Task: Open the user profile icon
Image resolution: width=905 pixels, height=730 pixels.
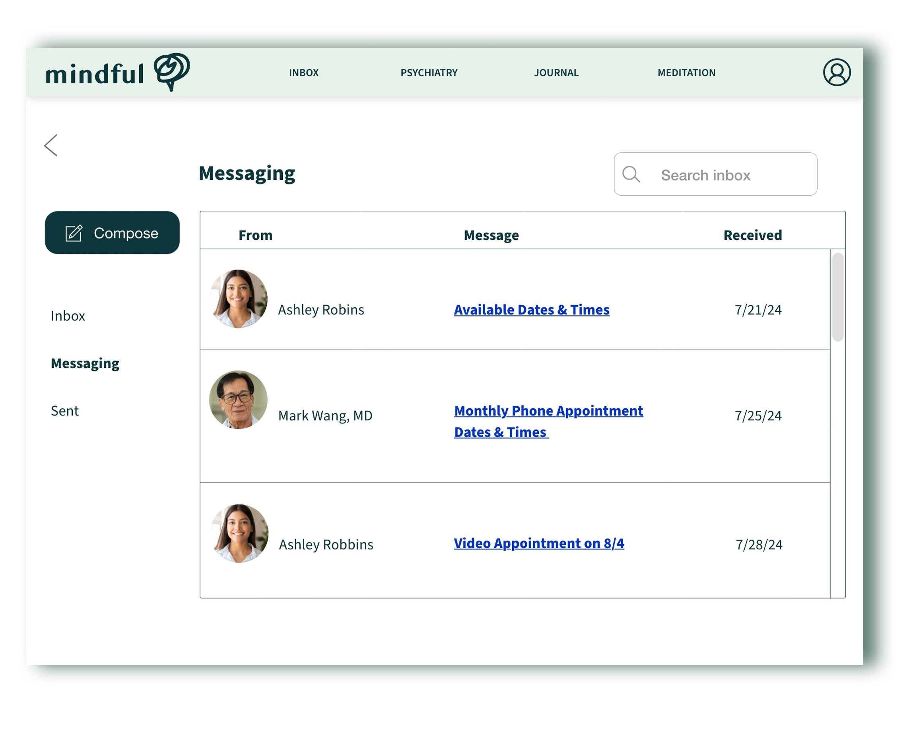Action: click(x=837, y=72)
